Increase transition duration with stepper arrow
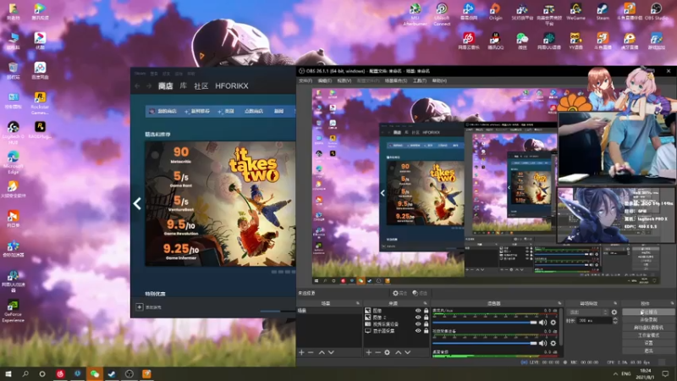The image size is (677, 381). tap(615, 319)
